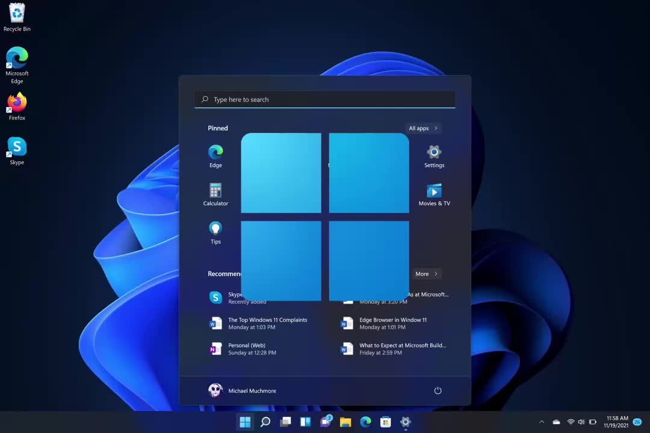This screenshot has height=433, width=650.
Task: Open File Explorer from taskbar
Action: 345,422
